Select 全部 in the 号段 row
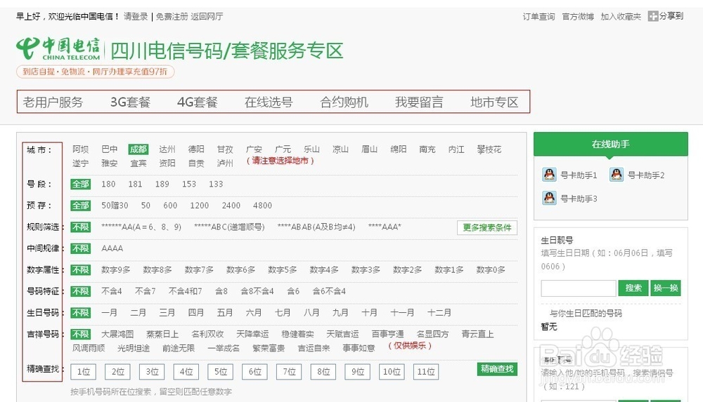703x402 pixels. pyautogui.click(x=81, y=184)
